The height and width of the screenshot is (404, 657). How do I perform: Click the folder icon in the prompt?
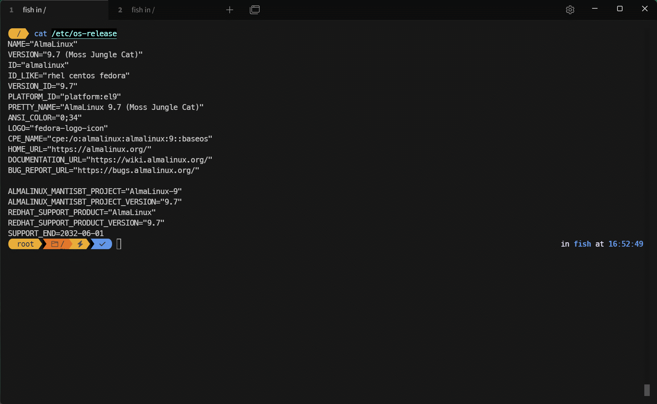(x=55, y=244)
